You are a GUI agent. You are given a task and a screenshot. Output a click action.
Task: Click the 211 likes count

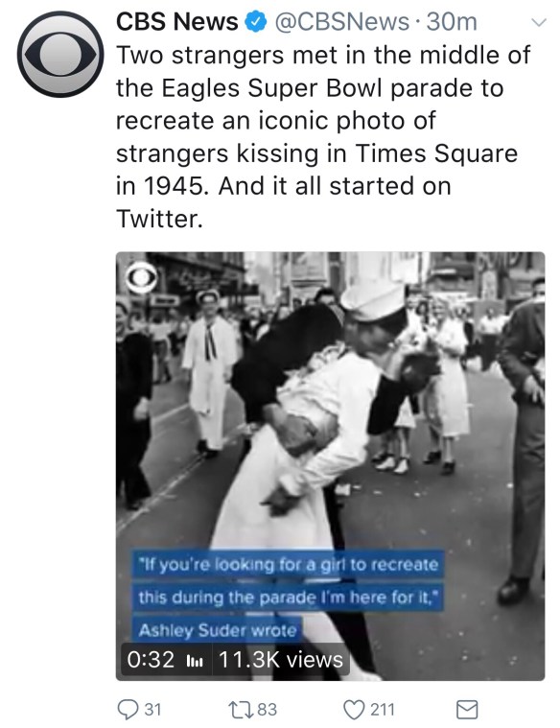pos(383,710)
